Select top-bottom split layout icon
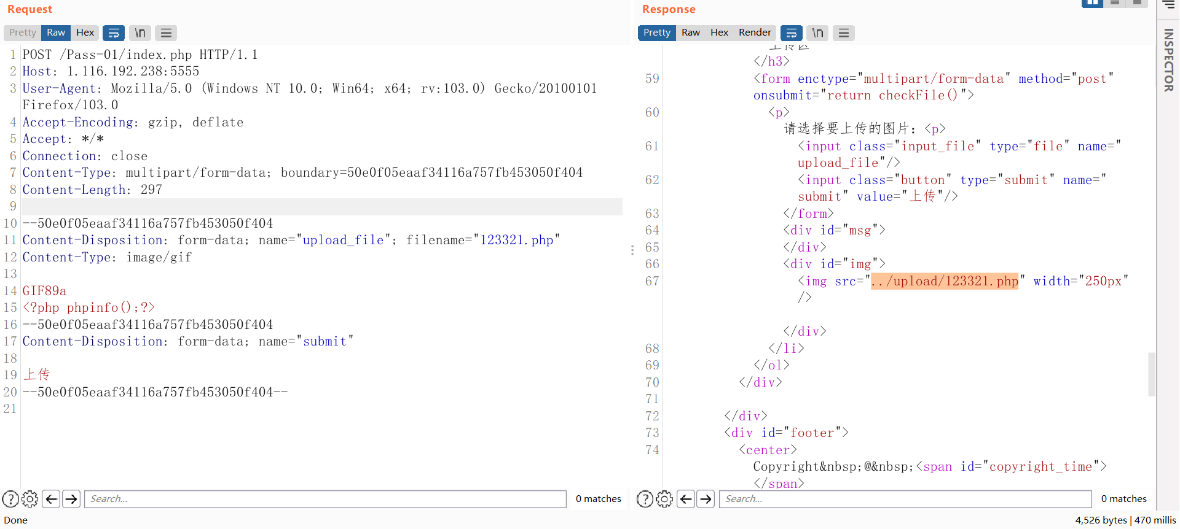The height and width of the screenshot is (529, 1180). (1115, 3)
